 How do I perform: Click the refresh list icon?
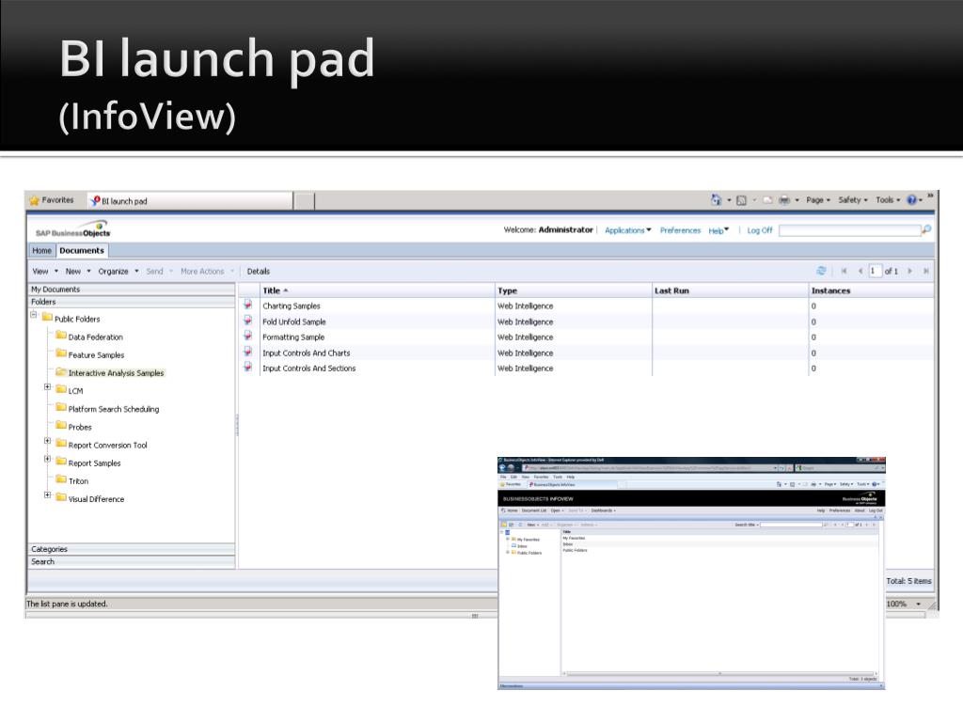pyautogui.click(x=821, y=271)
